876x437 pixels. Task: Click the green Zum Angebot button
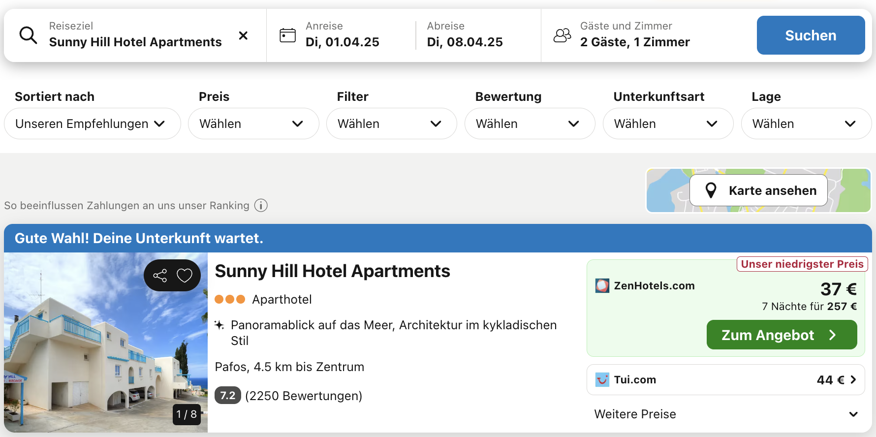pos(782,335)
